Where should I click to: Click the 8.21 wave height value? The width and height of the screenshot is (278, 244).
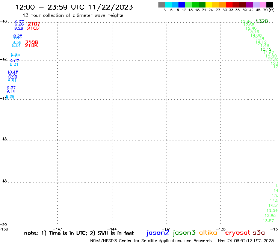pos(14,64)
